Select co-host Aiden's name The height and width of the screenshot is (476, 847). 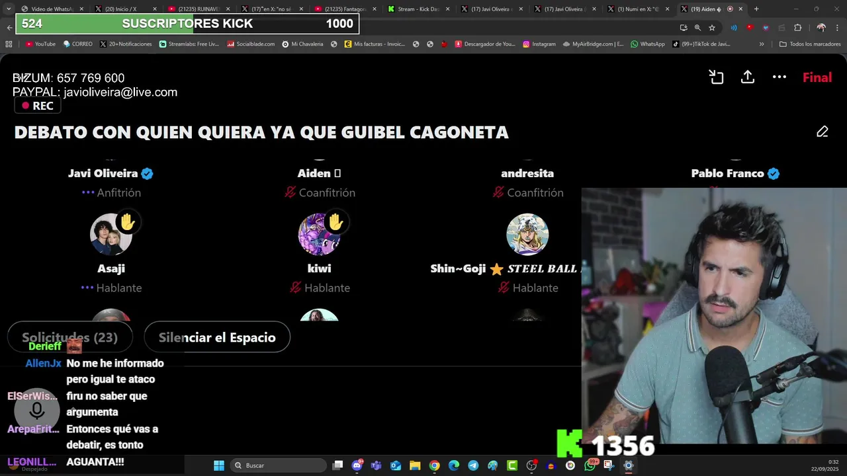point(319,173)
